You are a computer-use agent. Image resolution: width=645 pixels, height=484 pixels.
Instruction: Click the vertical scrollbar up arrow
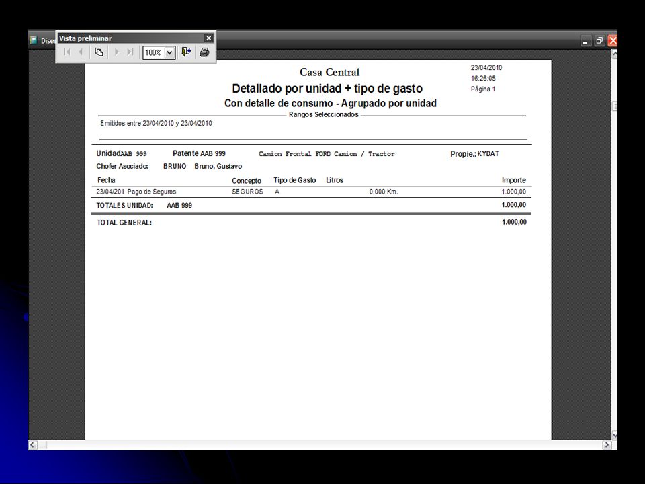pyautogui.click(x=615, y=54)
